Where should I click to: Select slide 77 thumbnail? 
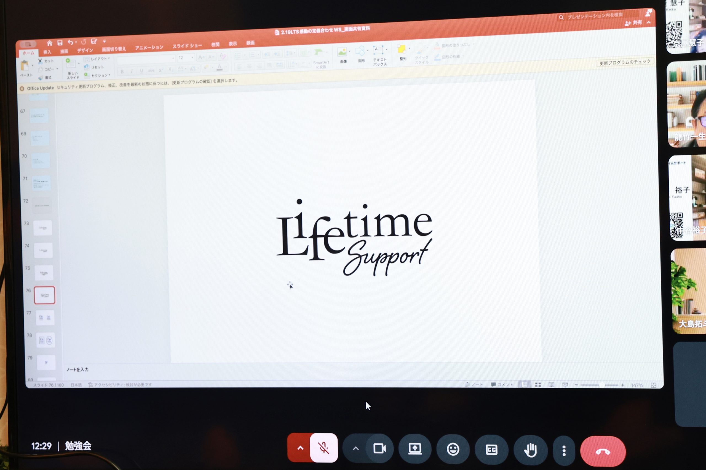click(45, 318)
